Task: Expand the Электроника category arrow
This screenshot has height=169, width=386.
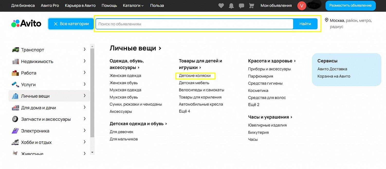Action: pyautogui.click(x=85, y=130)
